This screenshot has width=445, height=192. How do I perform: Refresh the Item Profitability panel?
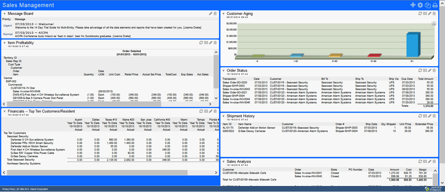(201, 42)
